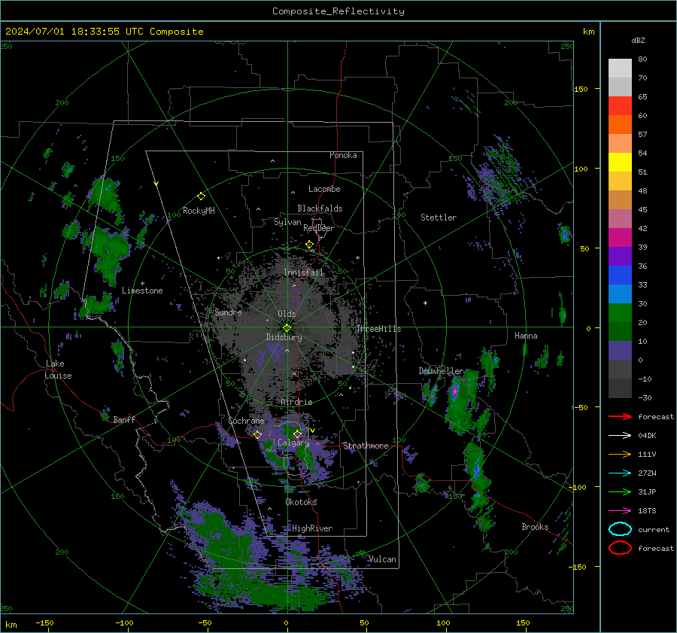Viewport: 677px width, 633px height.
Task: Click the Cochrane town label
Action: (x=246, y=421)
